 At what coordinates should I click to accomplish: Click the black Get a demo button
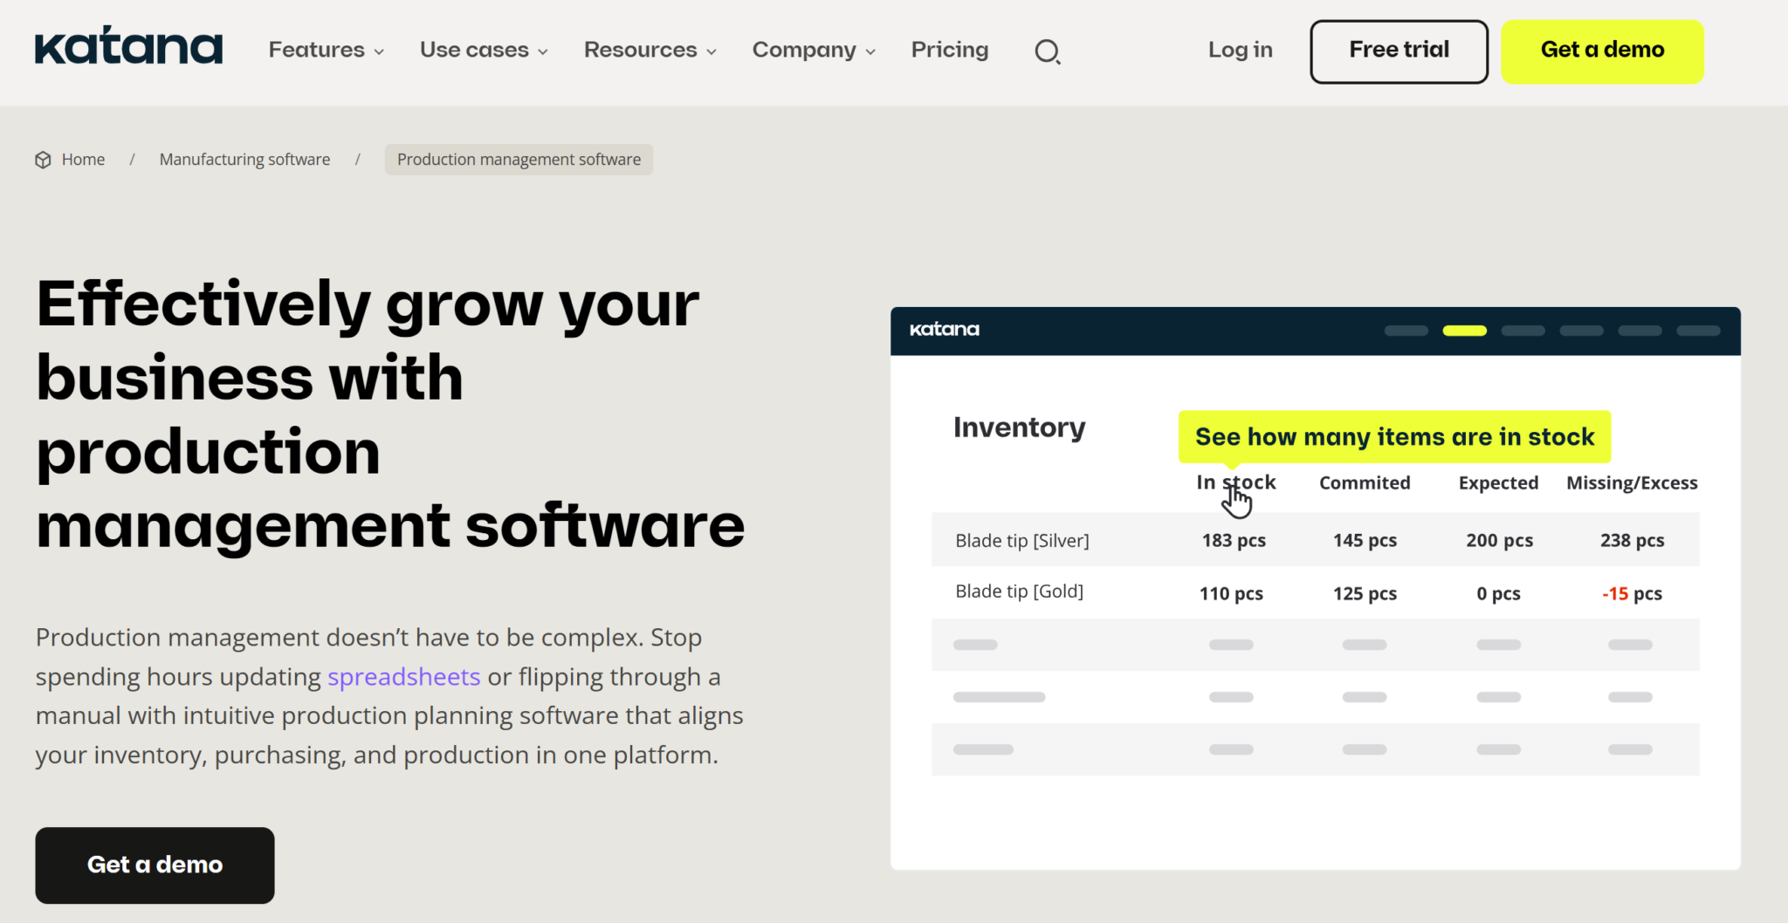pos(155,865)
